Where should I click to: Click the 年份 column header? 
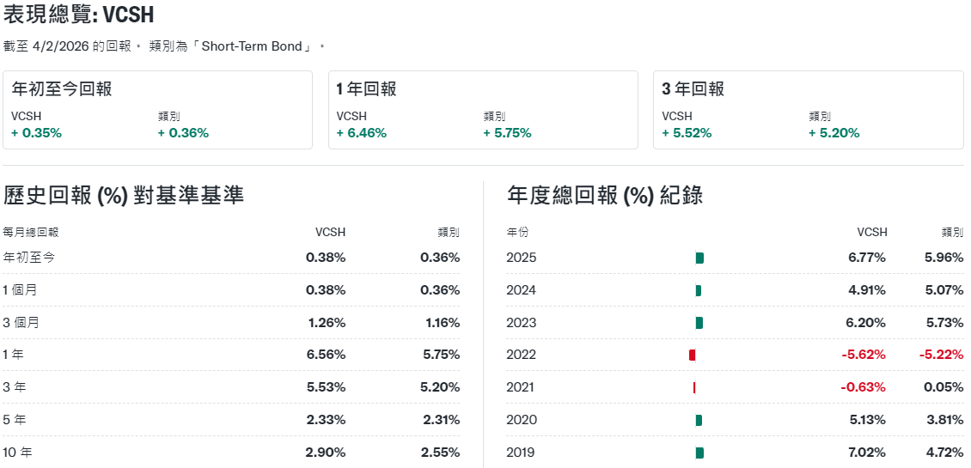(x=518, y=232)
